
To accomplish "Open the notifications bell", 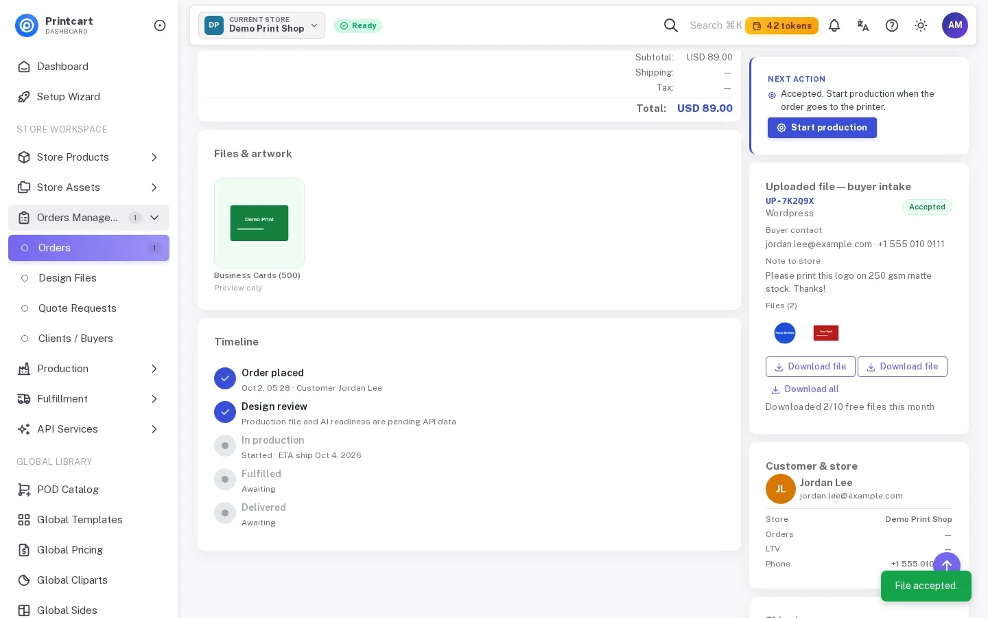I will [x=834, y=25].
